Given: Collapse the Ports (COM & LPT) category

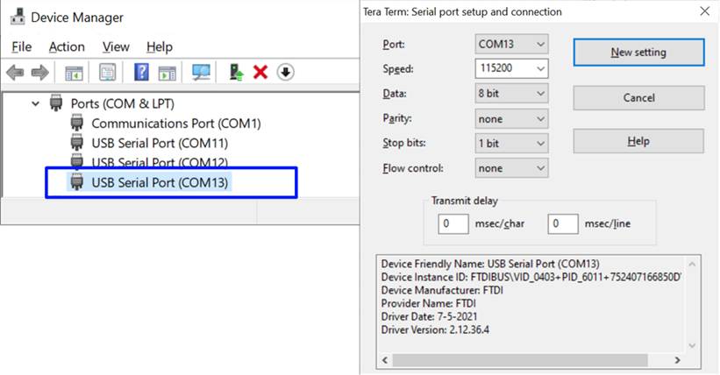Looking at the screenshot, I should 36,103.
